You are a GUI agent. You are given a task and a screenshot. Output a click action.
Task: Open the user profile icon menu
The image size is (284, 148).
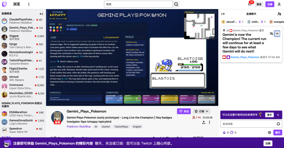[279, 4]
